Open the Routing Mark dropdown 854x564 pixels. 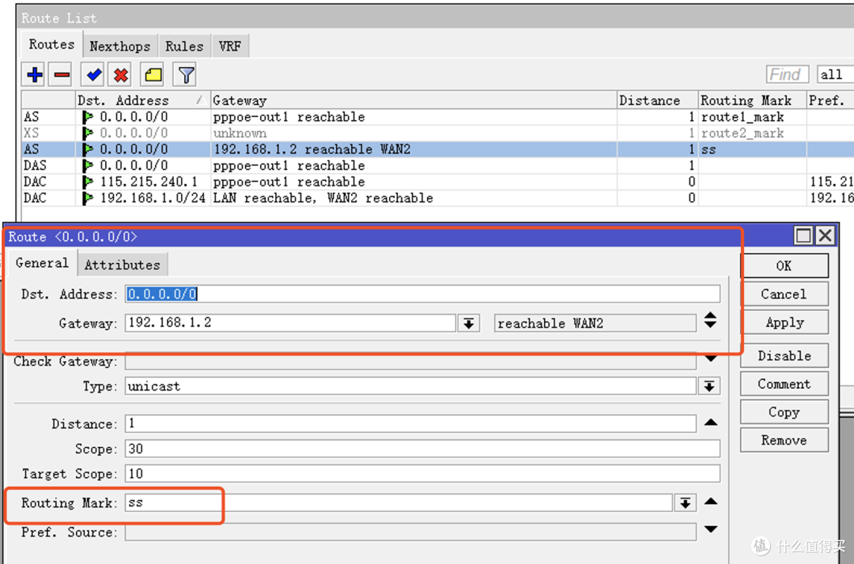[685, 502]
